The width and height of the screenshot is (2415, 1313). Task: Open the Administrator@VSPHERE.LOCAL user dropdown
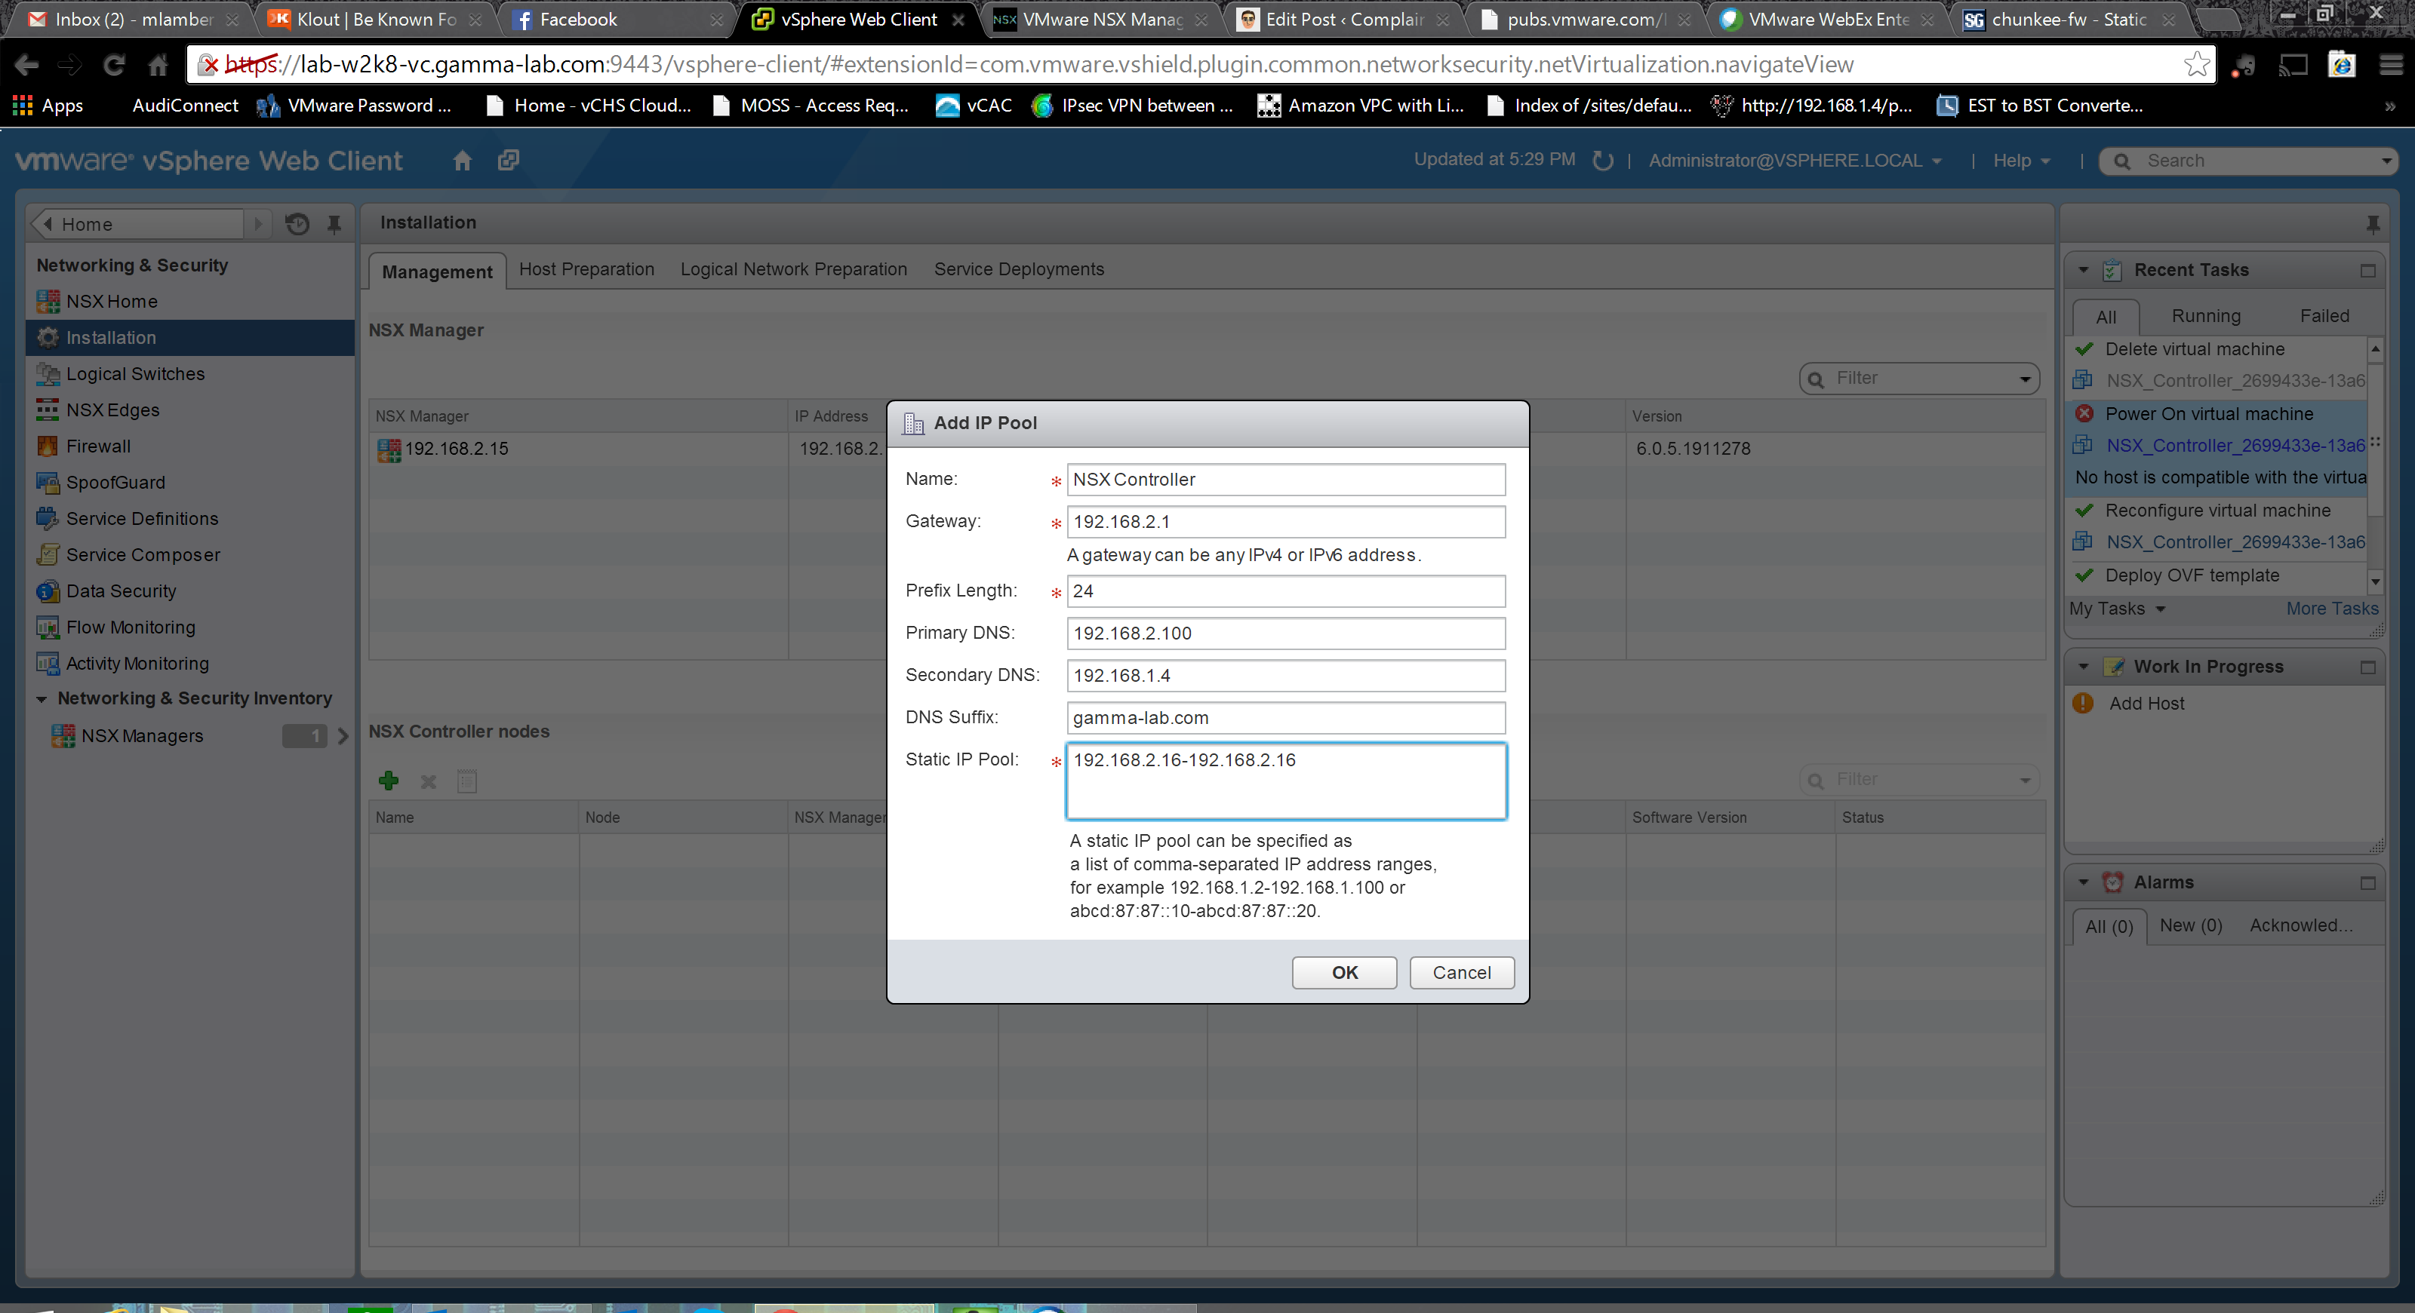coord(1795,160)
